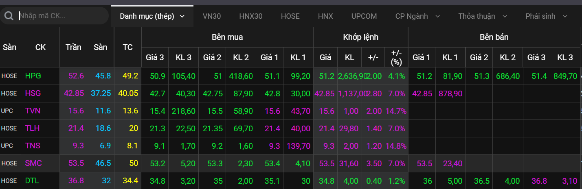Open the HNX exchange tab
The image size is (582, 189).
[325, 16]
